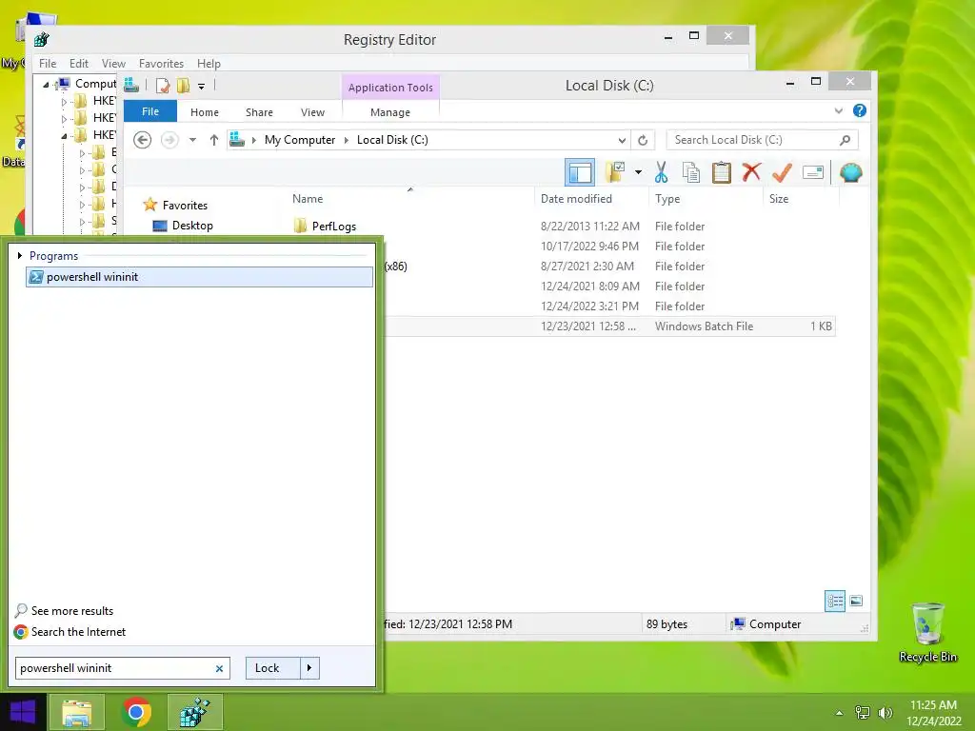This screenshot has width=975, height=731.
Task: Open Customize Quick Access Toolbar dropdown
Action: coord(201,86)
